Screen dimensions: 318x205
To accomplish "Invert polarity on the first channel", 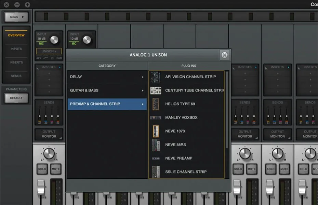I will (x=52, y=58).
